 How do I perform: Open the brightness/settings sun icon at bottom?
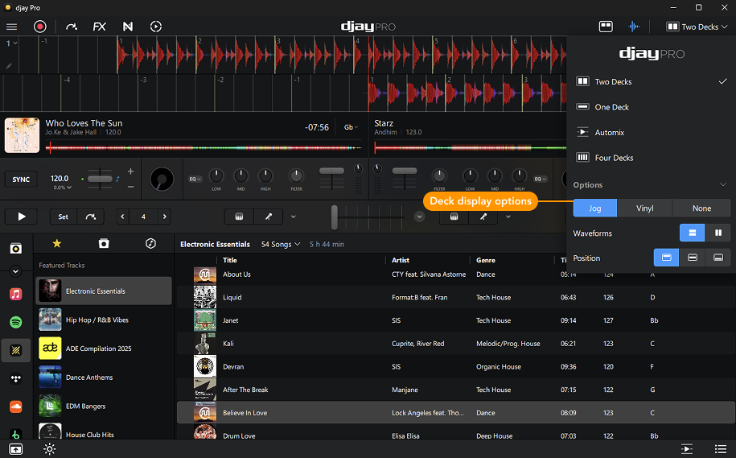click(x=49, y=449)
